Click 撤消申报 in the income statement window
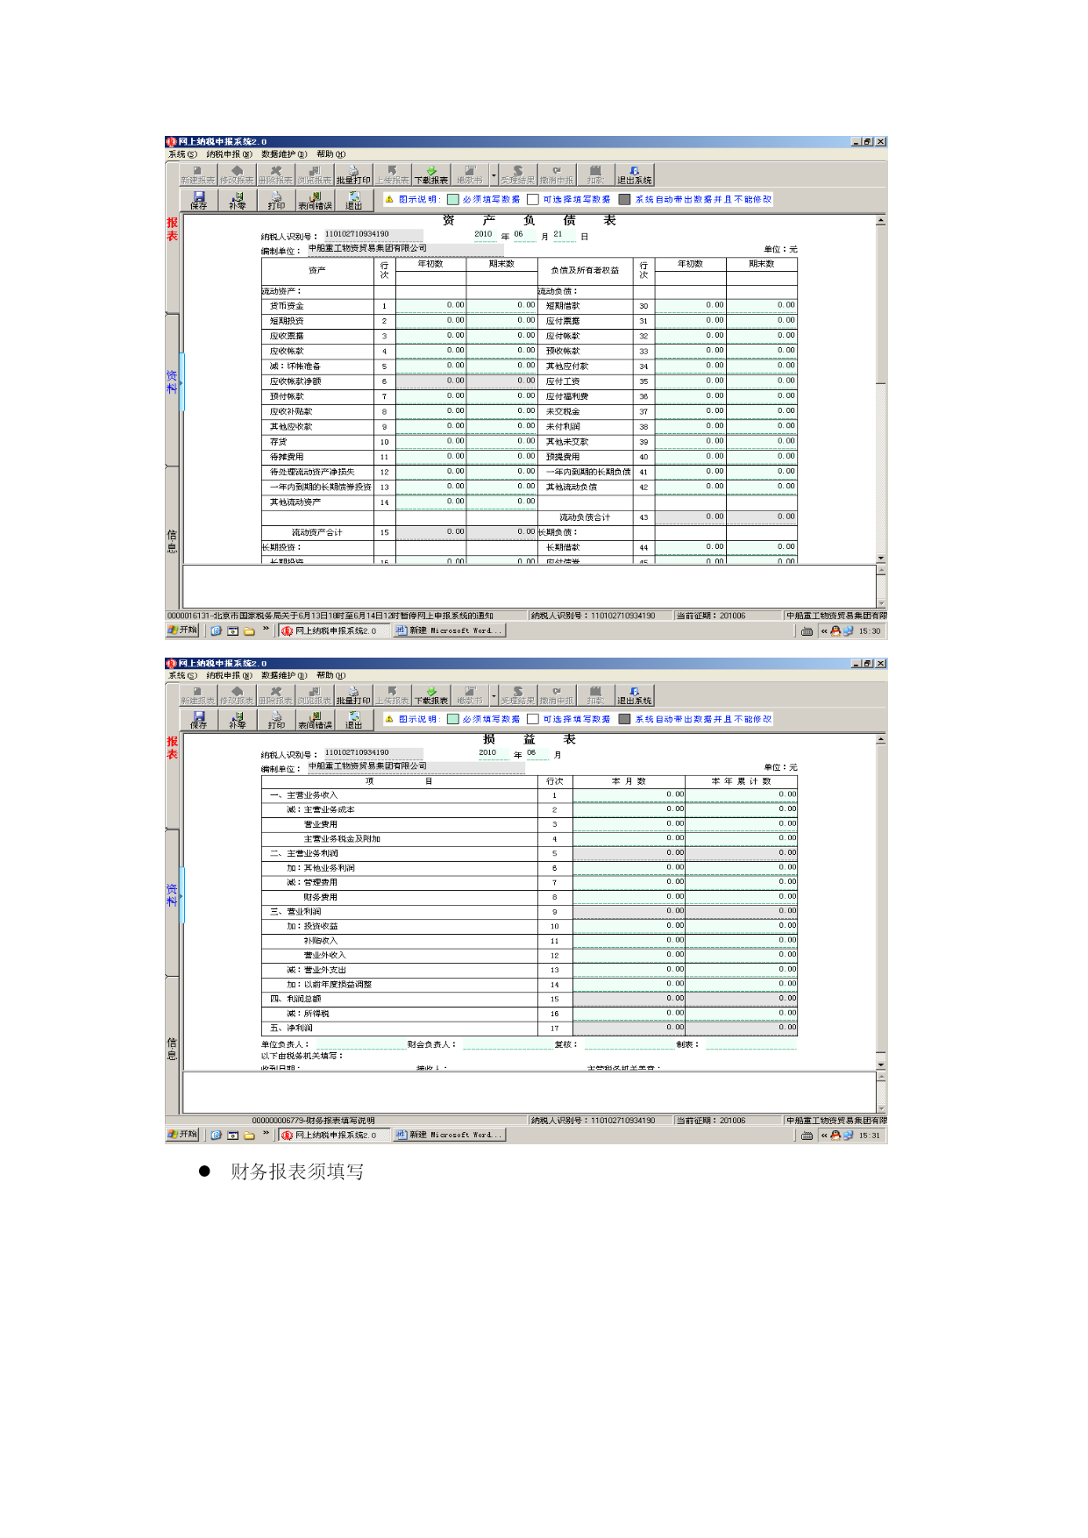 (x=556, y=695)
